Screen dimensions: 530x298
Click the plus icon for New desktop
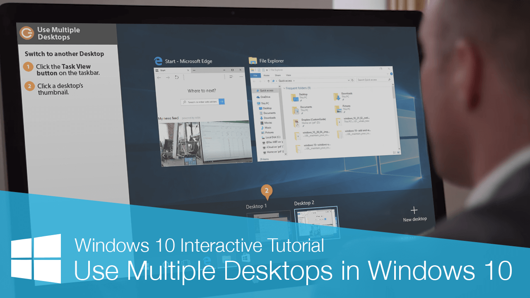click(x=414, y=210)
